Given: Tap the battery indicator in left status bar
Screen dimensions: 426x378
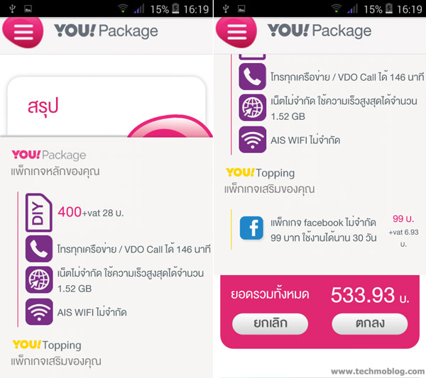Looking at the screenshot, I should [x=175, y=9].
